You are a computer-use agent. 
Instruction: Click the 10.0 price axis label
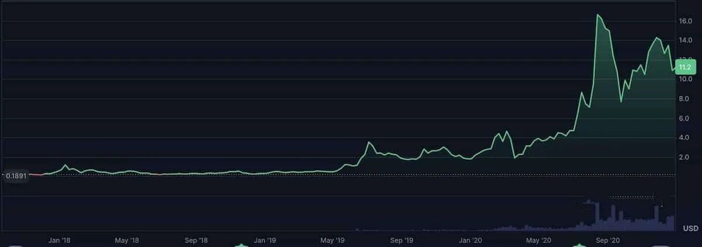[686, 80]
